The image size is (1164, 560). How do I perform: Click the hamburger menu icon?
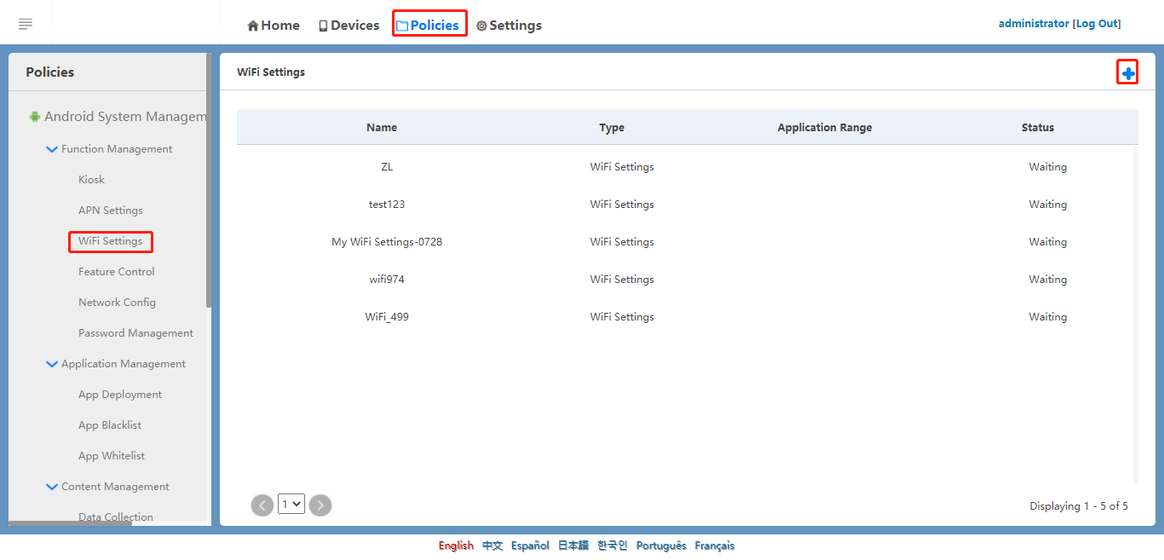(x=26, y=24)
